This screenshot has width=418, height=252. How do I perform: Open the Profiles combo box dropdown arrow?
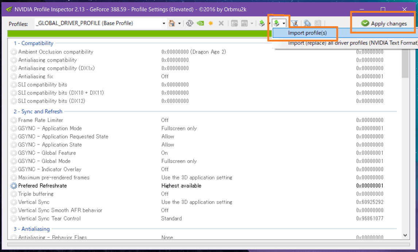click(164, 23)
